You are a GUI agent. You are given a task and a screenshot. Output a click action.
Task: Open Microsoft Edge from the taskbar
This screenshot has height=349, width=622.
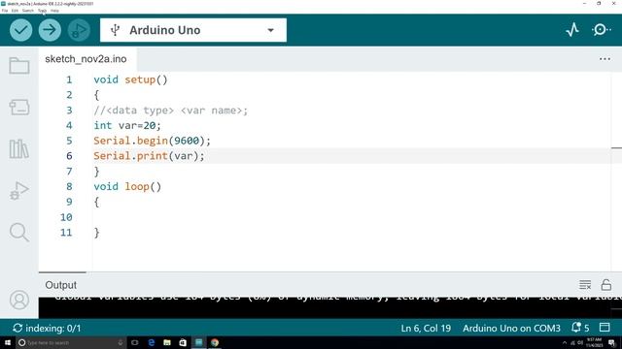(152, 342)
